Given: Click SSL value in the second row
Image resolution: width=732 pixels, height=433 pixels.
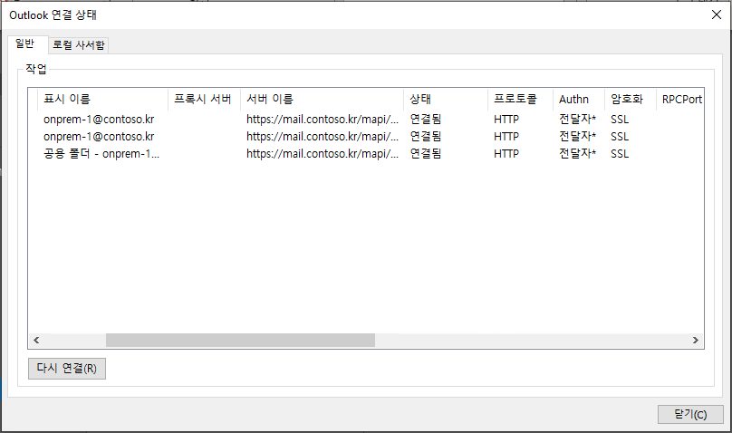Looking at the screenshot, I should tap(620, 137).
